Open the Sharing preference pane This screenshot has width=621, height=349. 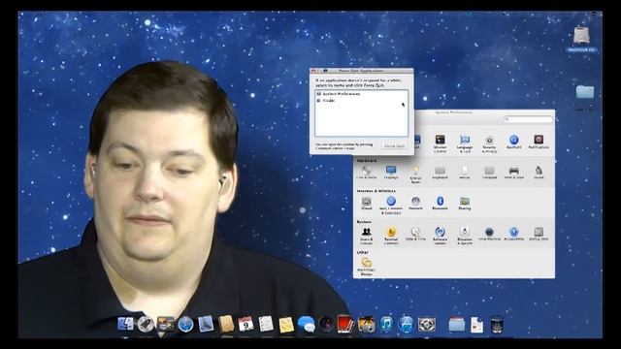pos(465,203)
